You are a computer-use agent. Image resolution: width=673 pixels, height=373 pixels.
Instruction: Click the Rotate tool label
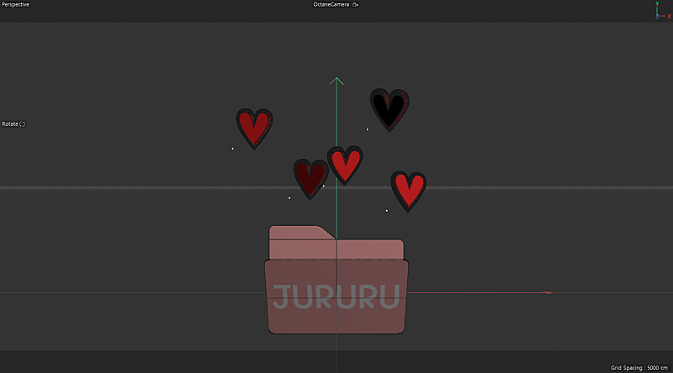13,123
